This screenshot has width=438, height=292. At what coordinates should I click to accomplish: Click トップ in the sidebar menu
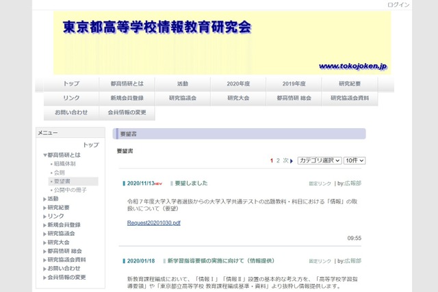pos(91,145)
